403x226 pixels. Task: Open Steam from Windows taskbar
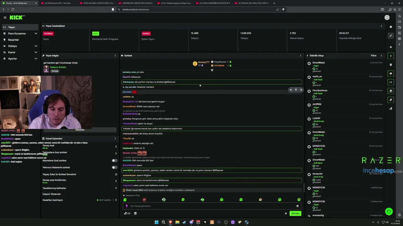184,222
